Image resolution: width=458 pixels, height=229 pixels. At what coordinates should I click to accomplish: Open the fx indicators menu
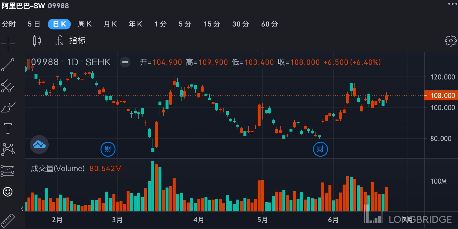tap(59, 41)
